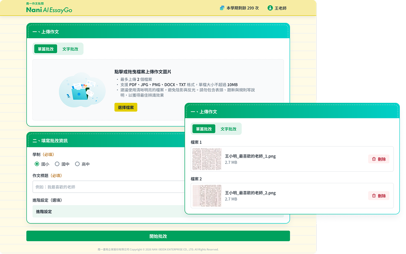Open thumbnail of 王小明_最喜歡的老師_2.png
This screenshot has height=254, width=406.
pyautogui.click(x=207, y=196)
